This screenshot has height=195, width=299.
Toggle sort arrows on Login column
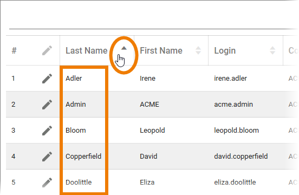[x=272, y=50]
